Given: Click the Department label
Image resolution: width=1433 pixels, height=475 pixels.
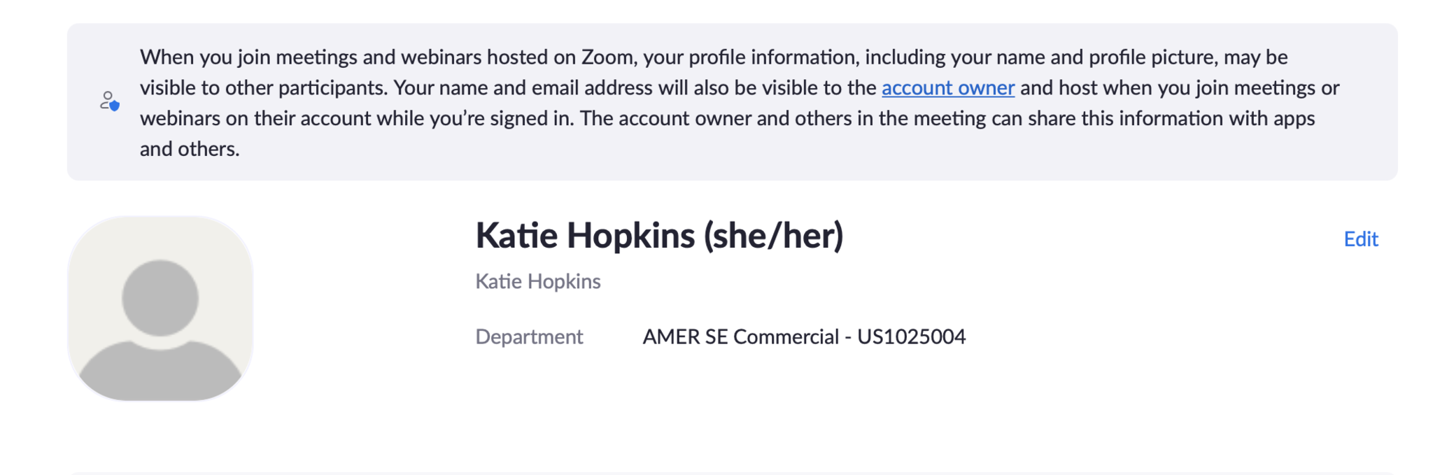Looking at the screenshot, I should point(529,337).
